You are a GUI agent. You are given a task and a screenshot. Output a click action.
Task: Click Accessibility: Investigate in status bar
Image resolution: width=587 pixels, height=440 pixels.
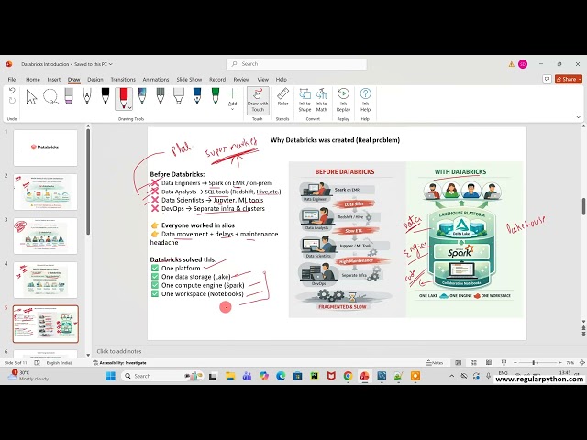[x=119, y=363]
